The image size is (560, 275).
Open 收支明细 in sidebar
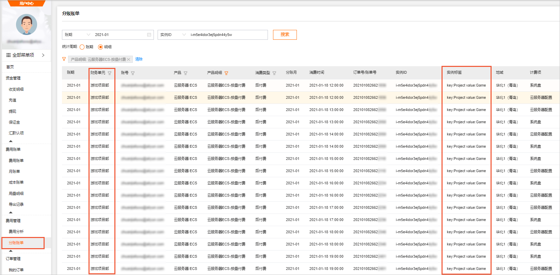coord(16,89)
